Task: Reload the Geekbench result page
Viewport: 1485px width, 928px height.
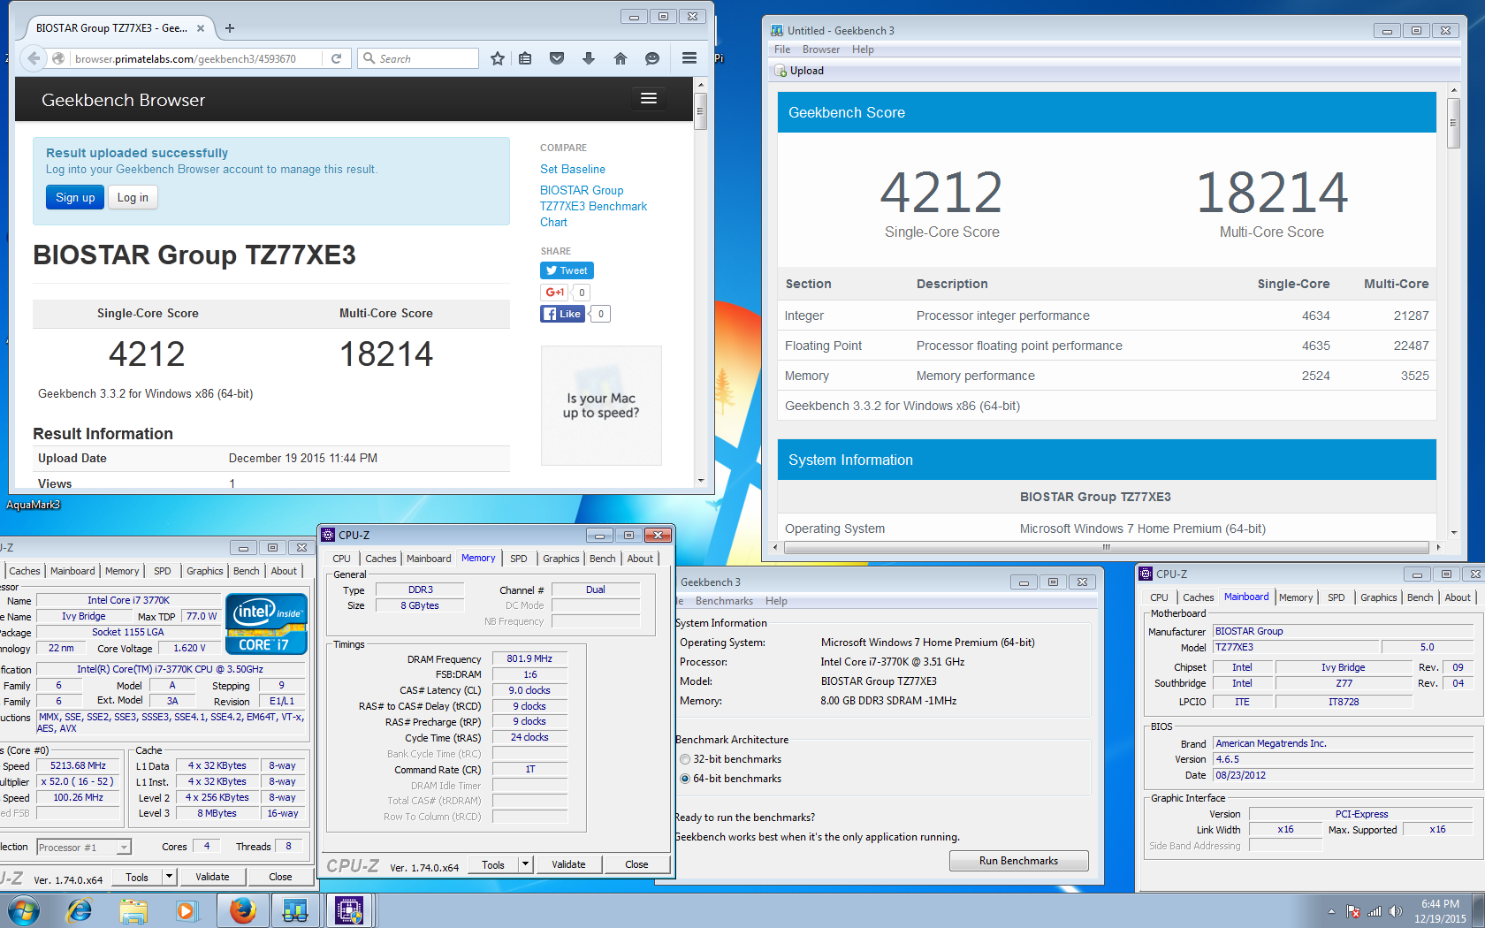Action: 336,58
